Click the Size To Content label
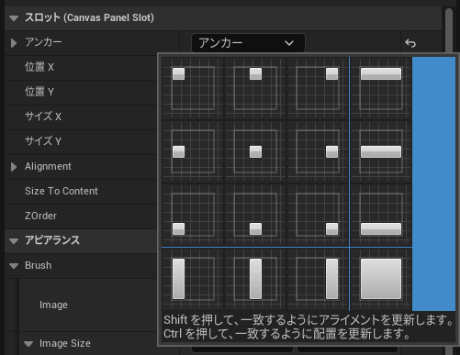 click(62, 191)
